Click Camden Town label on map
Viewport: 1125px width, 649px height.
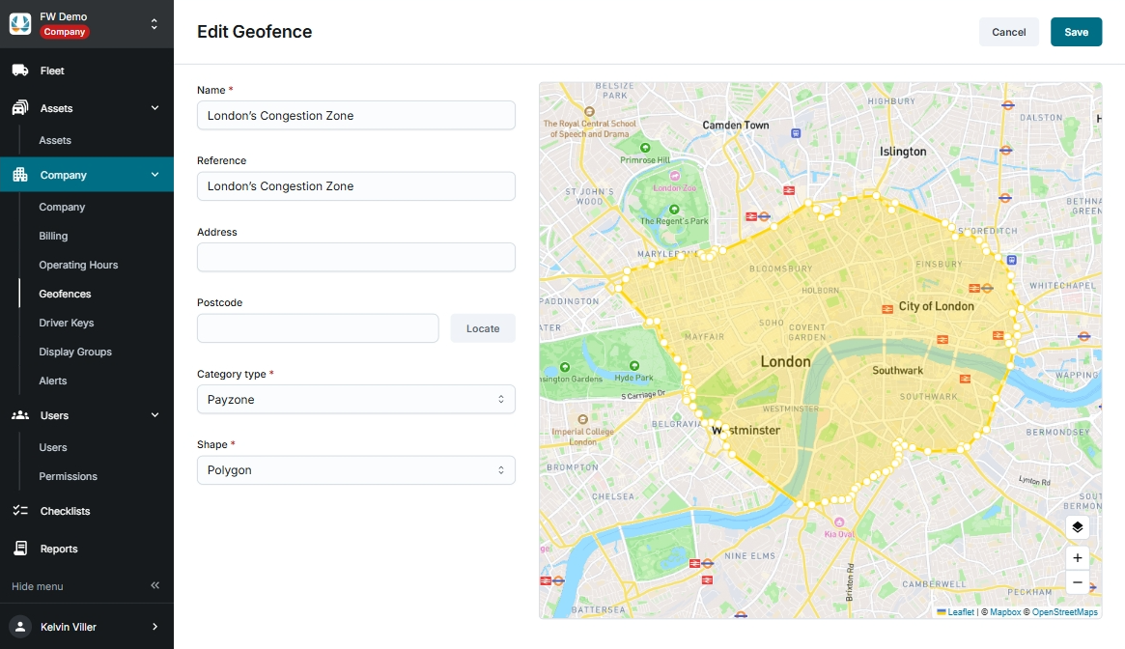[736, 125]
